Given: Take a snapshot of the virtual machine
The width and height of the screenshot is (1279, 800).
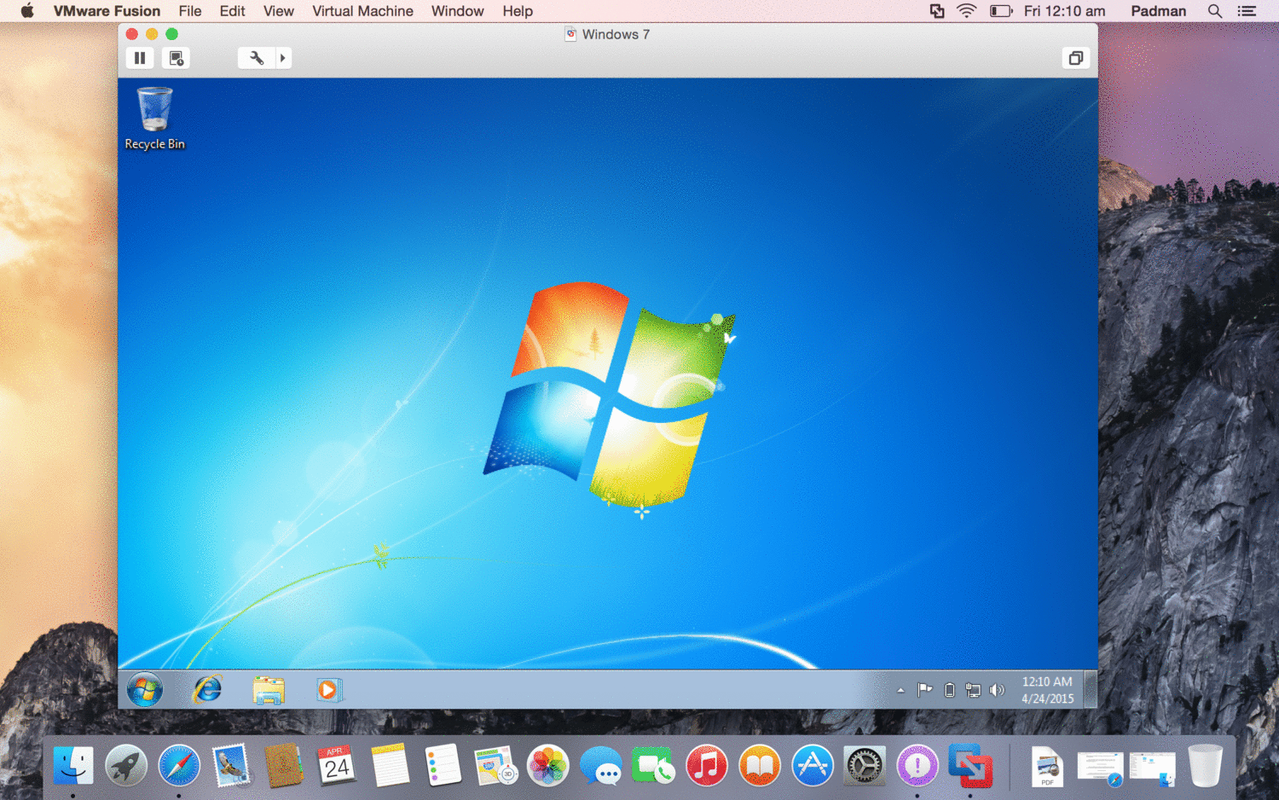Looking at the screenshot, I should point(176,57).
